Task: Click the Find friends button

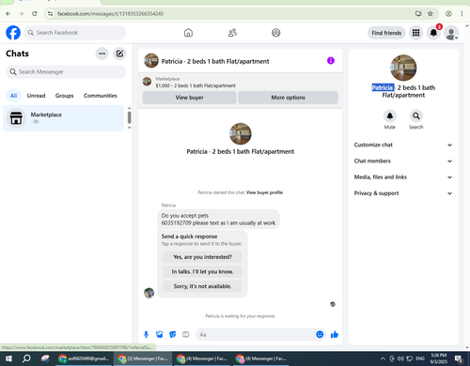Action: tap(386, 33)
